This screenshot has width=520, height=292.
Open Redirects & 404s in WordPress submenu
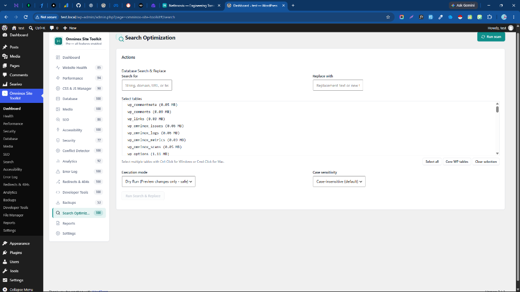(16, 185)
